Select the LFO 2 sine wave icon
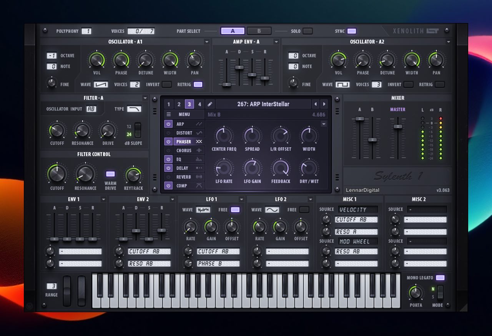The height and width of the screenshot is (336, 492). [272, 210]
